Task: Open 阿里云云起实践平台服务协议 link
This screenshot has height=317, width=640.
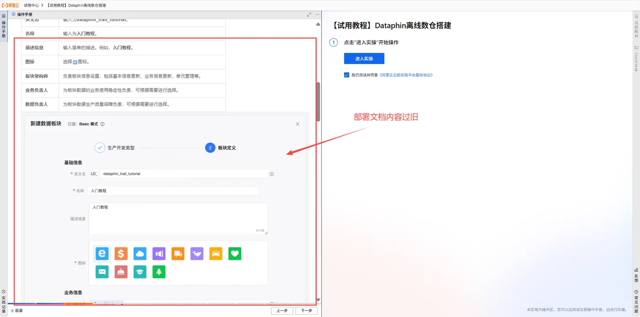Action: pos(406,75)
